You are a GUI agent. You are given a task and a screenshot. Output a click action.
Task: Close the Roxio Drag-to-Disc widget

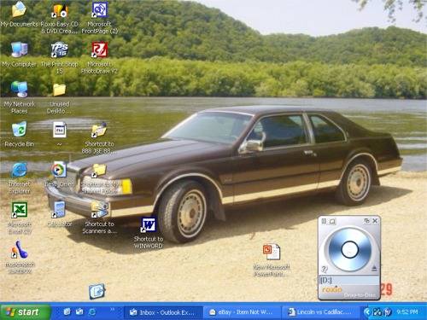tap(375, 221)
